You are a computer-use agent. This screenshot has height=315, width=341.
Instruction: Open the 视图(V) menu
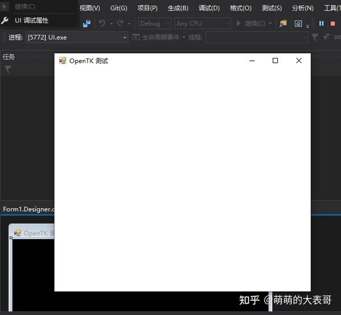point(90,9)
